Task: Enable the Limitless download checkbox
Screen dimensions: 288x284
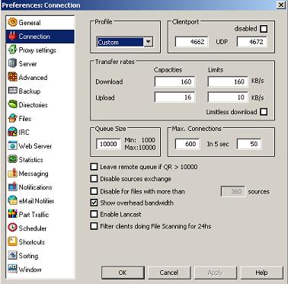Action: pos(264,112)
